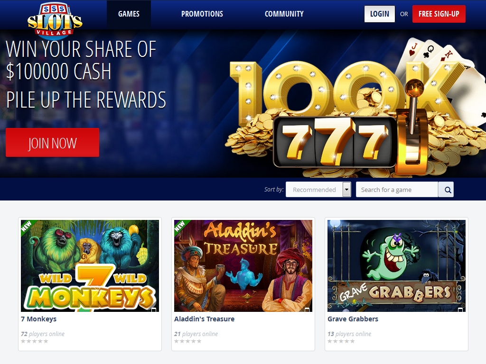Viewport: 486px width, 364px height.
Task: Click the Free Sign-Up button
Action: point(439,14)
